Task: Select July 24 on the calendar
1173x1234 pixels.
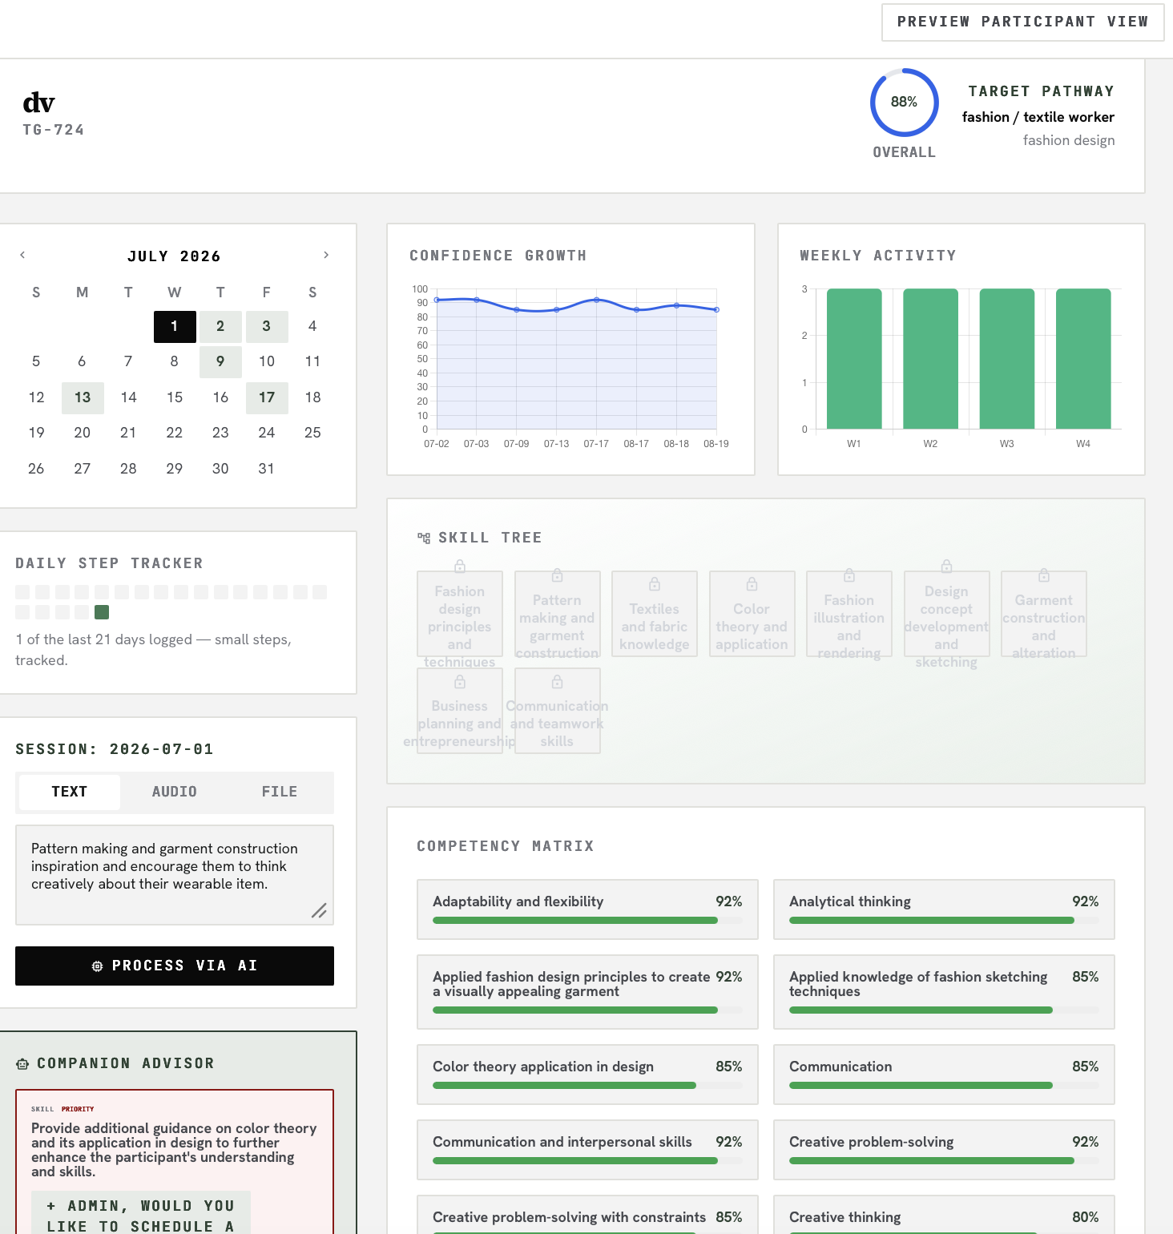Action: click(267, 434)
